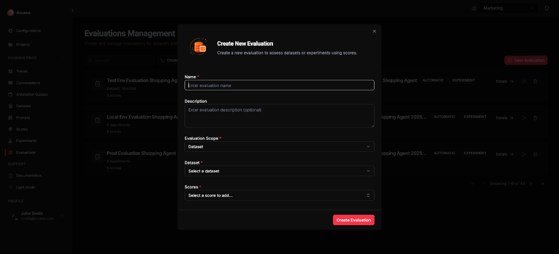Open Details for Test Env Evaluation row
559x254 pixels.
504,82
